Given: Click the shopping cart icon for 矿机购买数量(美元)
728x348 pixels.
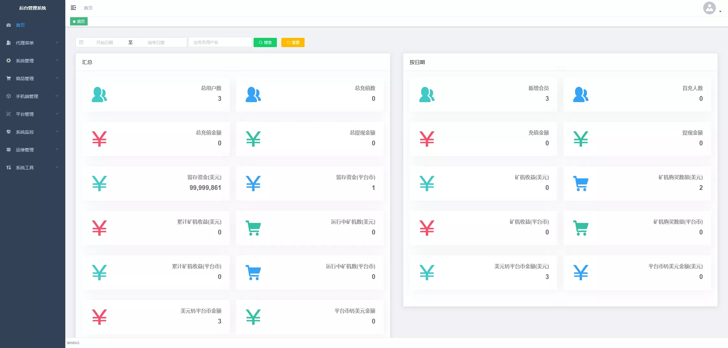Looking at the screenshot, I should (580, 184).
